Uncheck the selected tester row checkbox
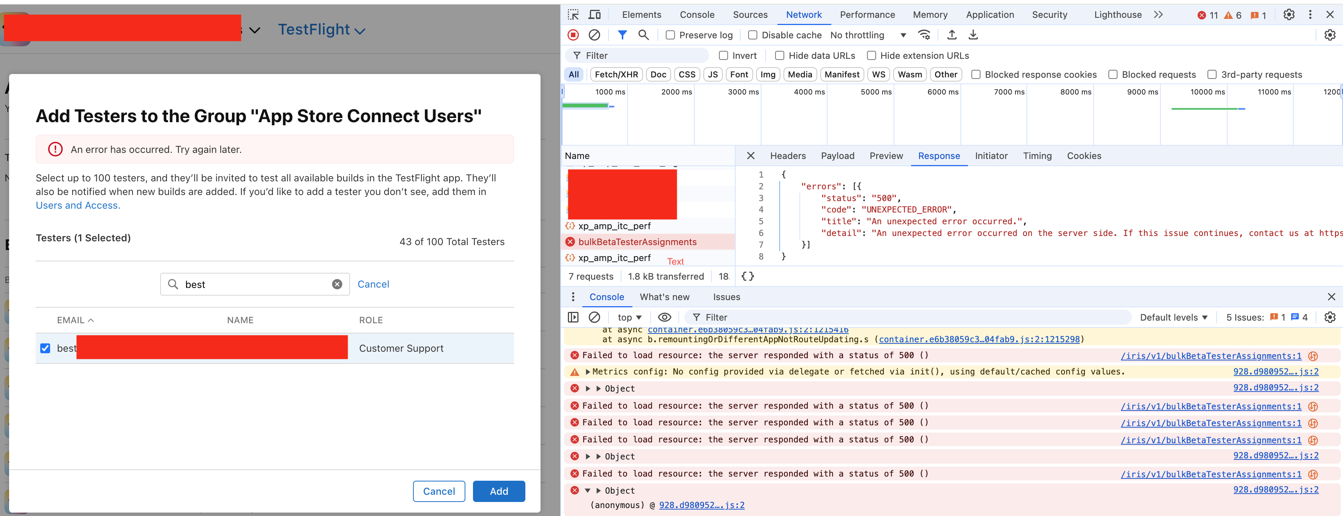This screenshot has width=1343, height=516. coord(45,348)
